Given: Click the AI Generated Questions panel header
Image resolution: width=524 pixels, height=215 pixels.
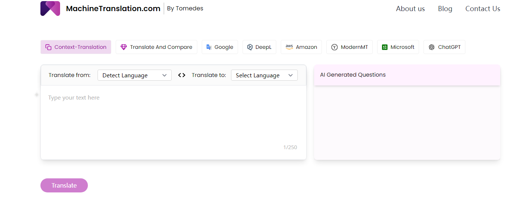Looking at the screenshot, I should tap(407, 75).
